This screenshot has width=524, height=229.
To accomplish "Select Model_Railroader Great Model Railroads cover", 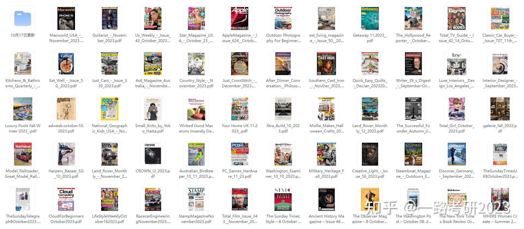I will coord(23,154).
